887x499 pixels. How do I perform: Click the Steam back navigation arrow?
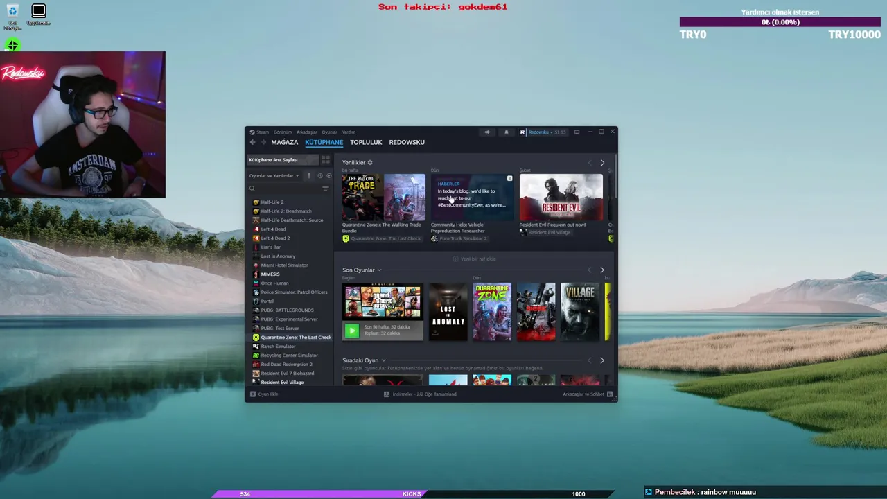(253, 142)
